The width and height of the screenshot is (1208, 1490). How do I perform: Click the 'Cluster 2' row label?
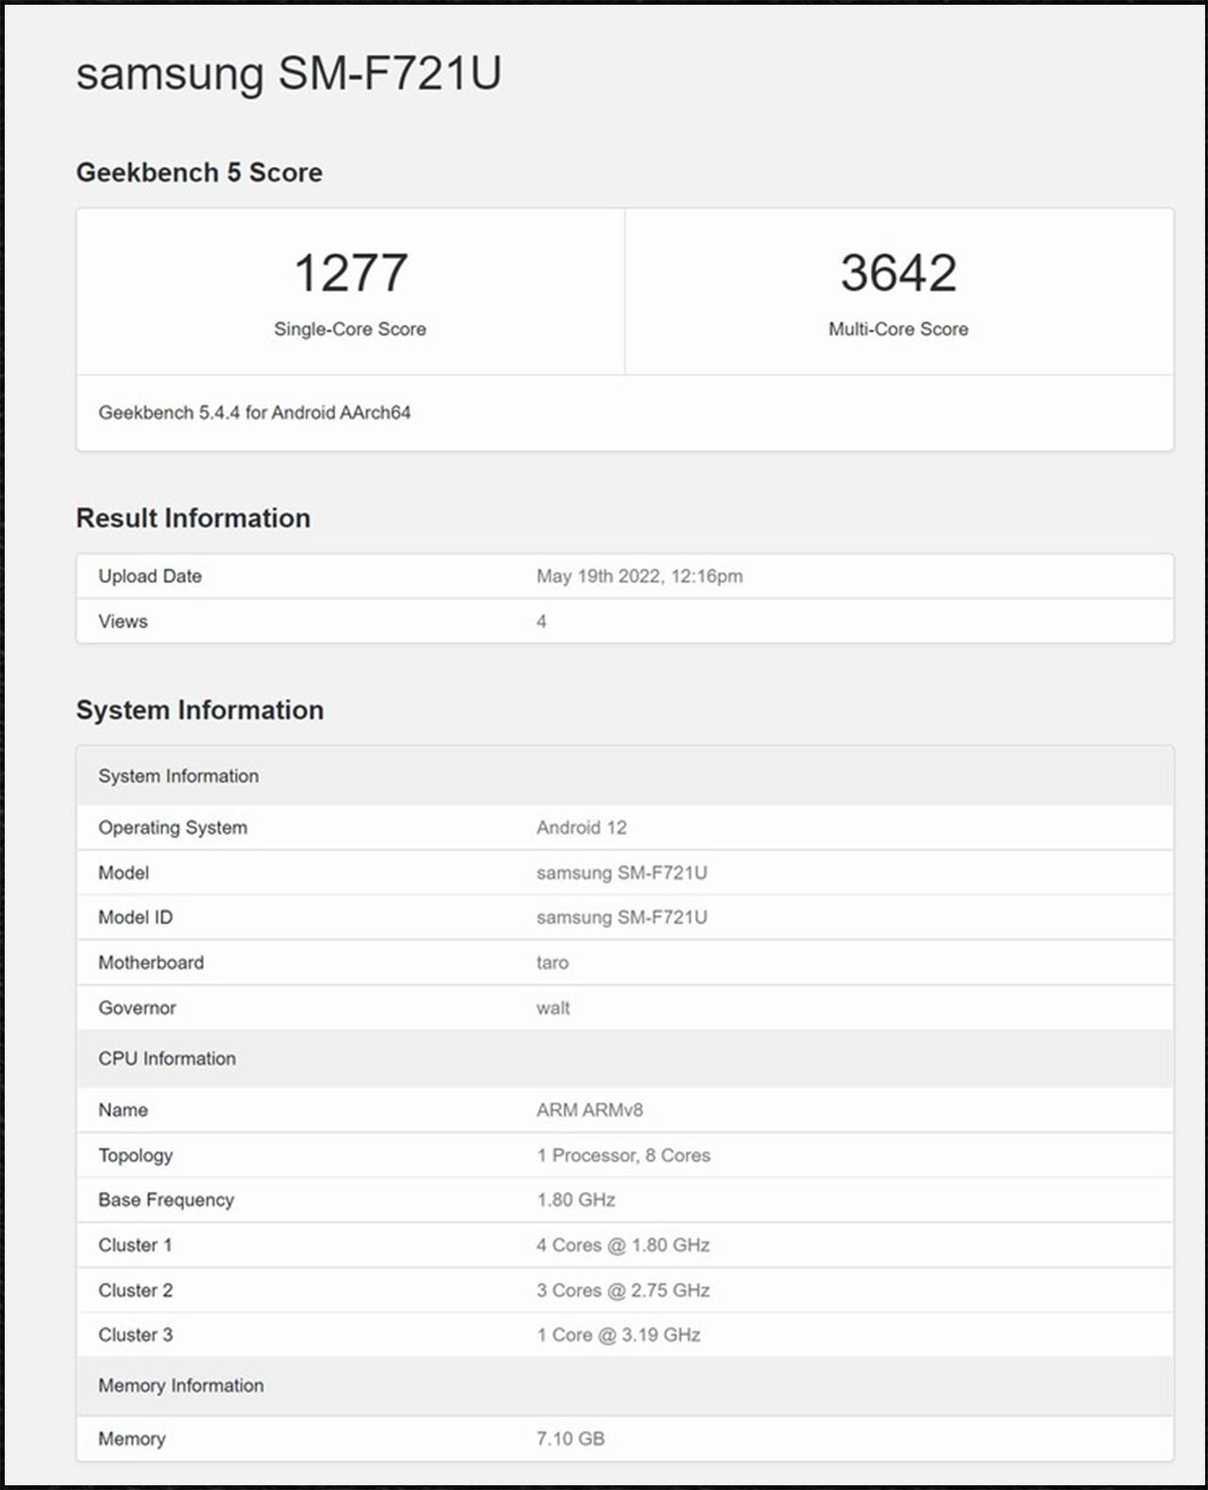[135, 1290]
